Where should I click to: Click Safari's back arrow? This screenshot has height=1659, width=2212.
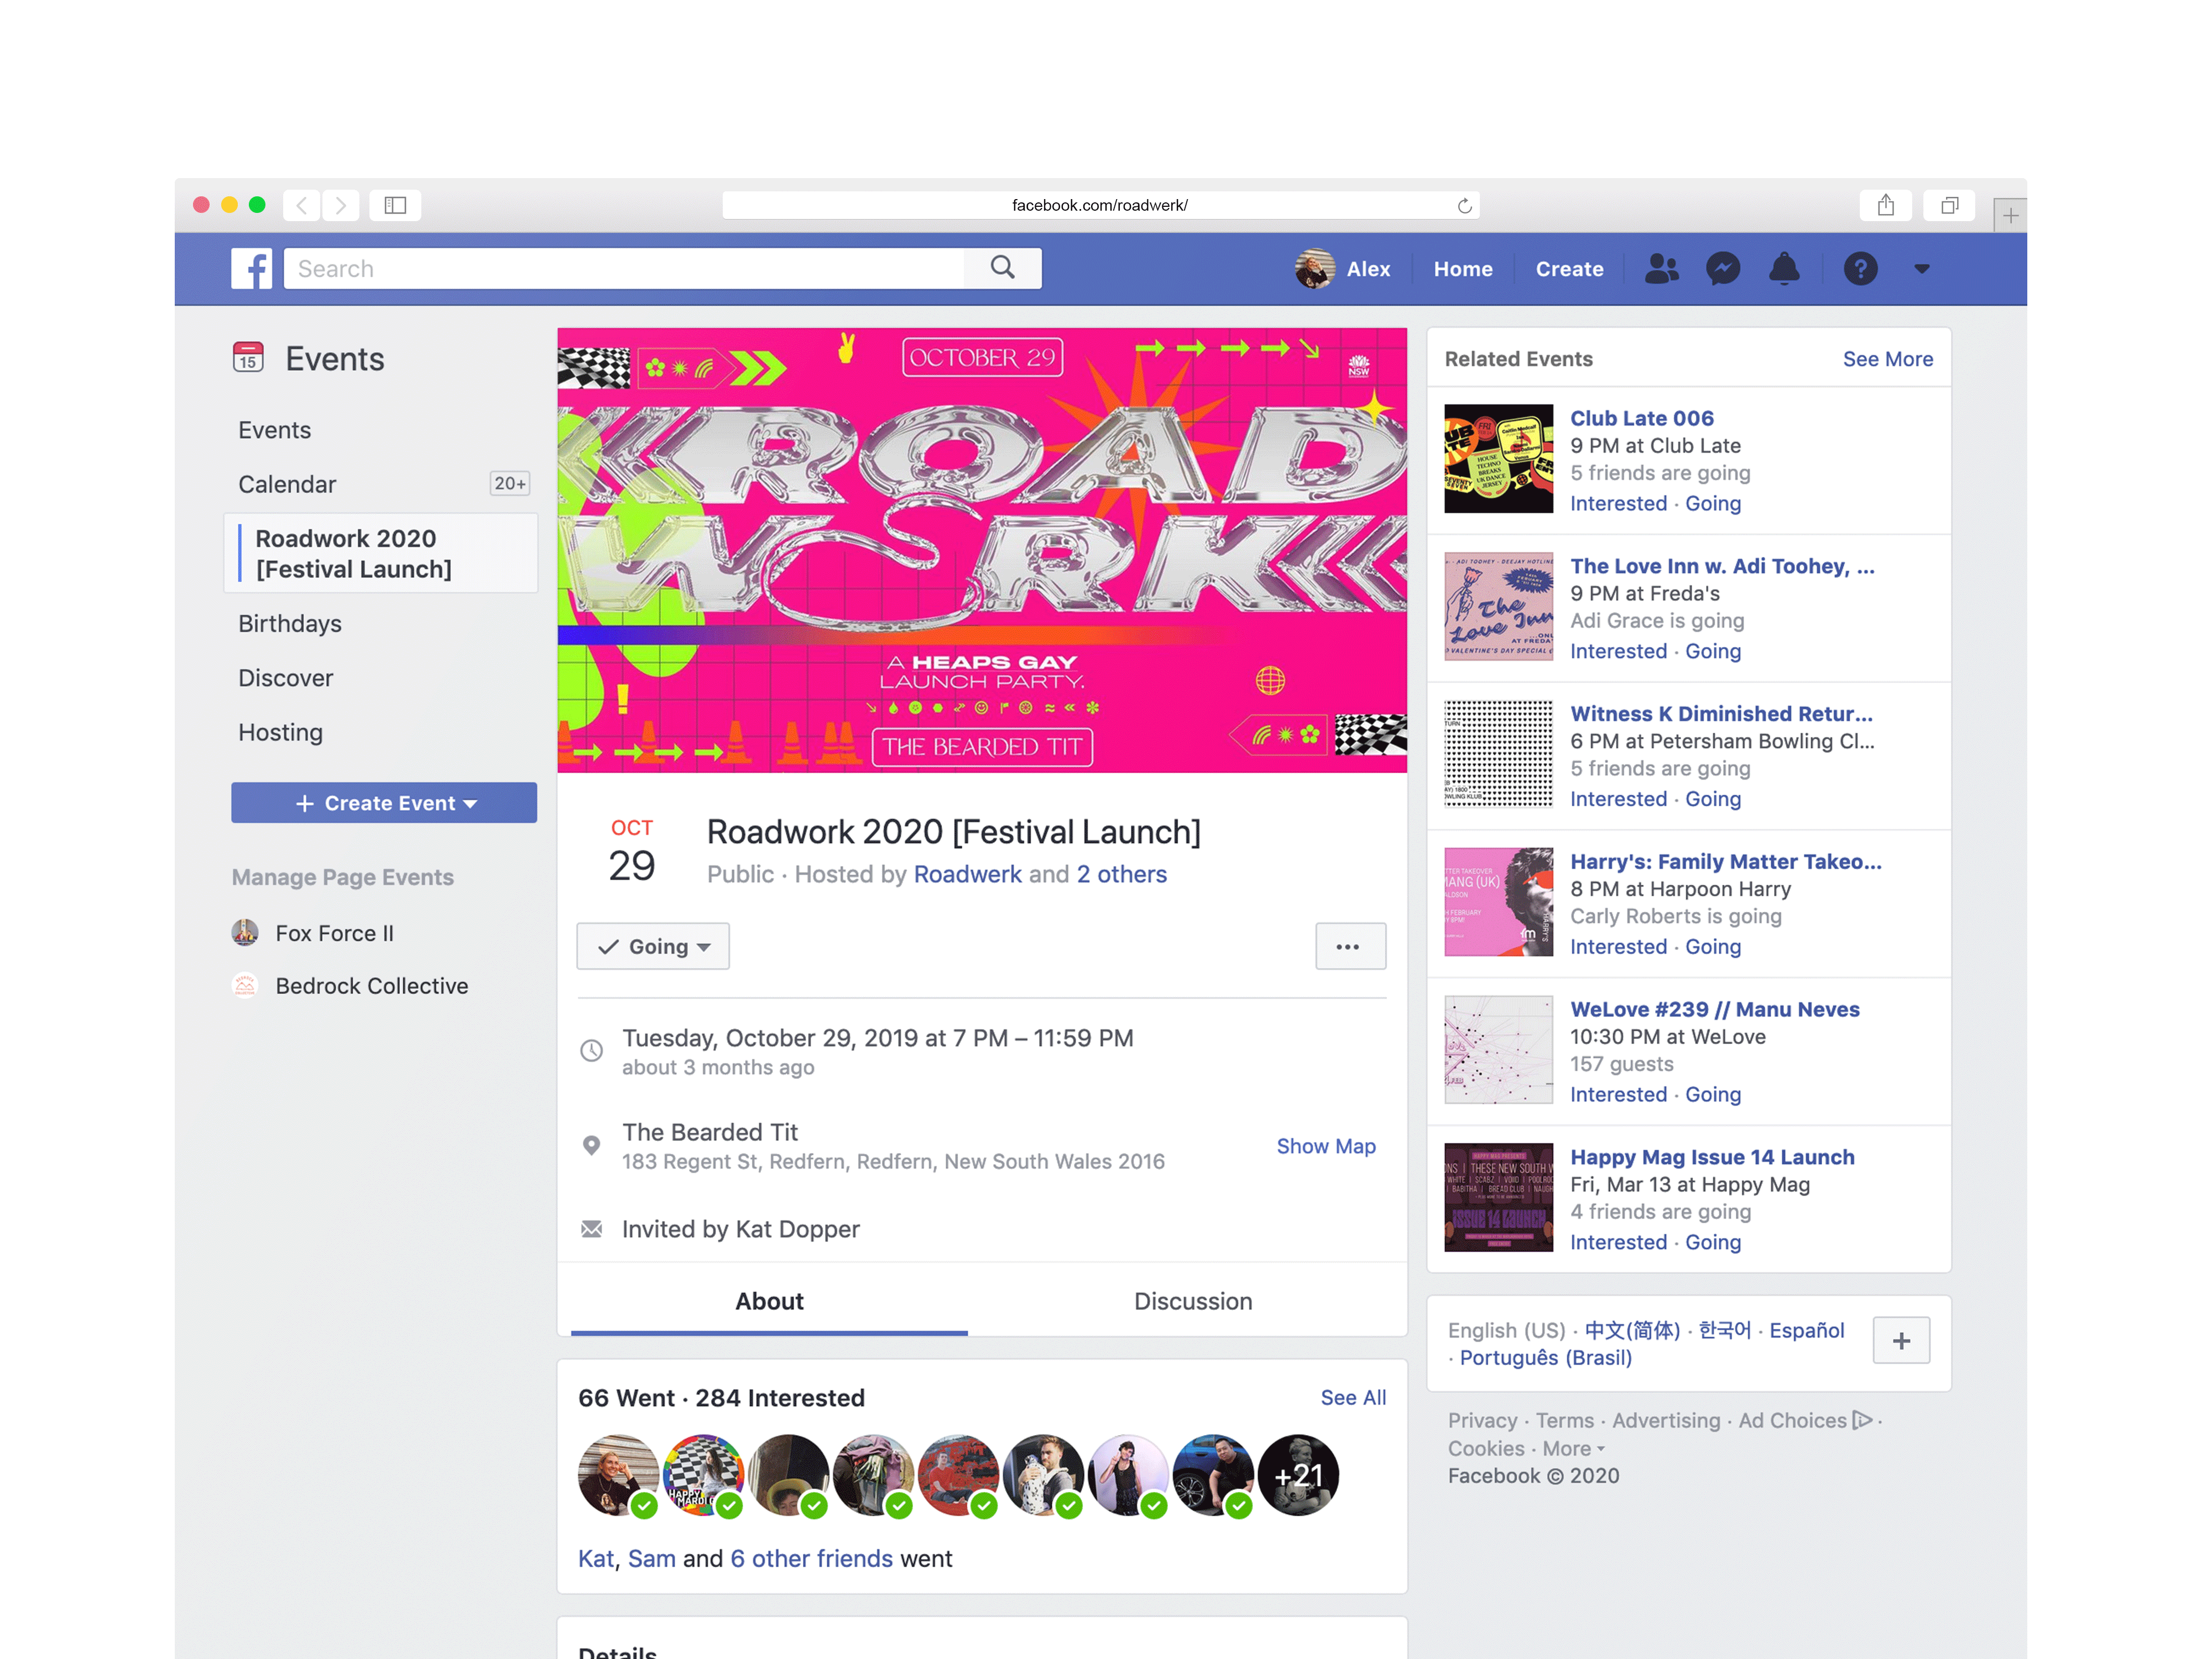pyautogui.click(x=301, y=205)
